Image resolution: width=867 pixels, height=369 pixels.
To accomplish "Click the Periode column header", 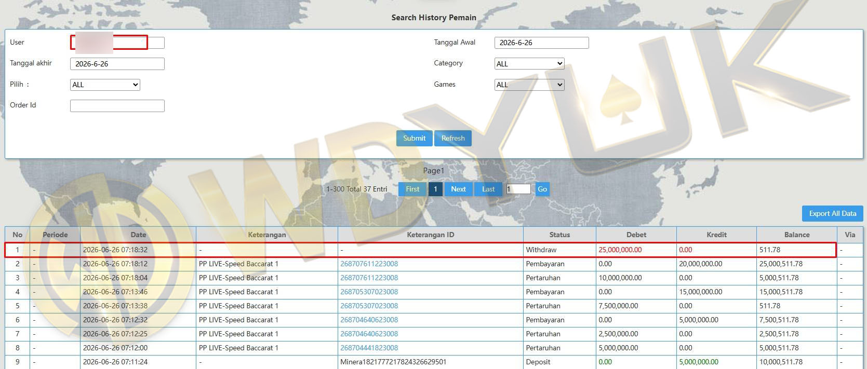I will tap(55, 235).
